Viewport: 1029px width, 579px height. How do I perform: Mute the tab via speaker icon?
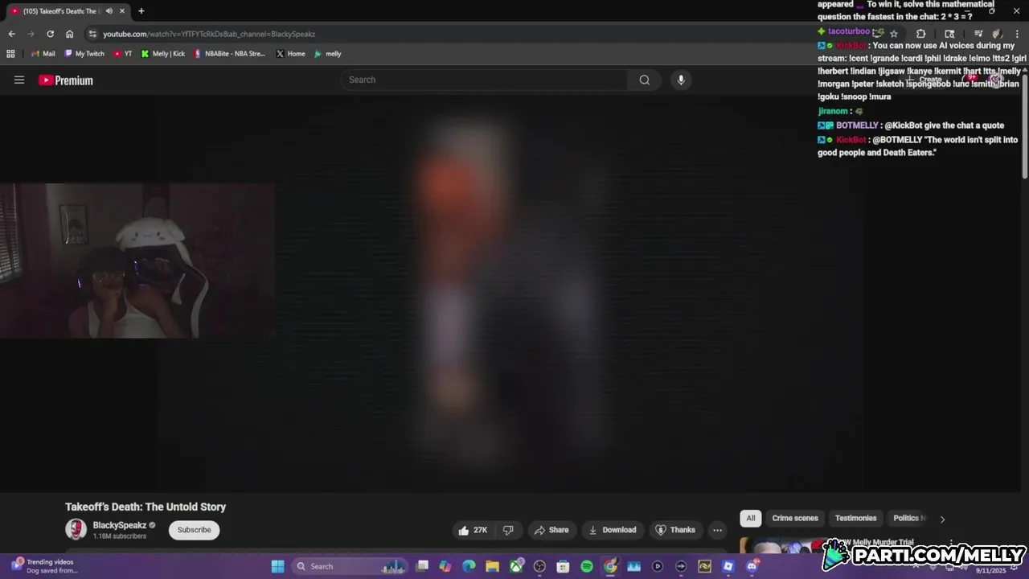pyautogui.click(x=109, y=11)
